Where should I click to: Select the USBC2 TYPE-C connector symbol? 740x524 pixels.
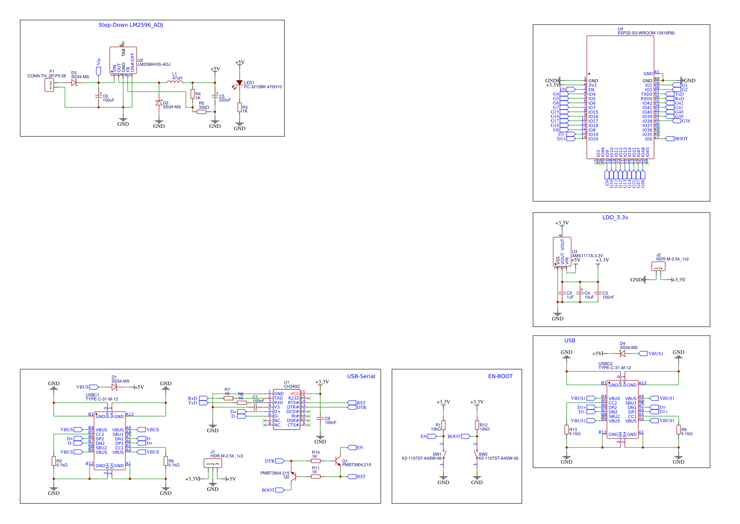point(623,409)
